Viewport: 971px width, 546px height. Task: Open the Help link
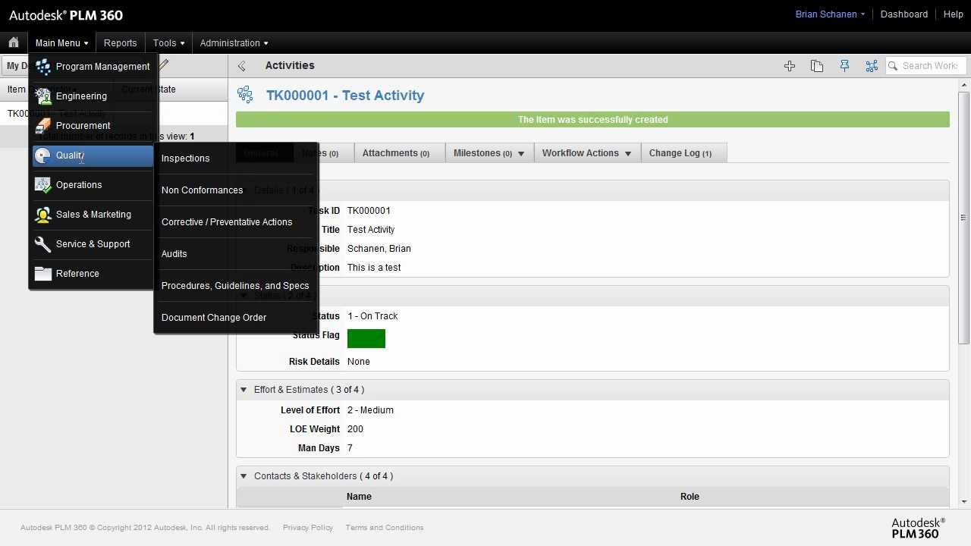pos(954,14)
